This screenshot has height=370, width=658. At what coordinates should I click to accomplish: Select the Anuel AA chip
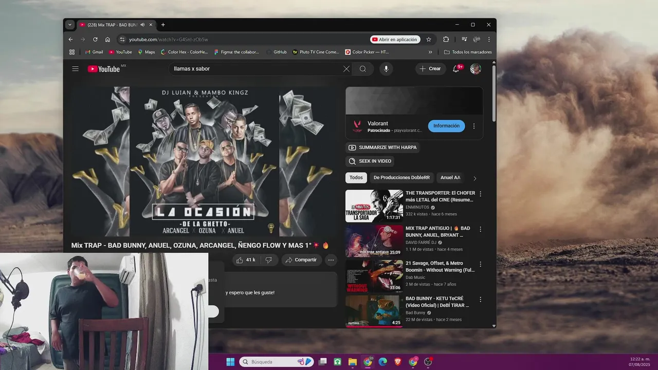(450, 178)
